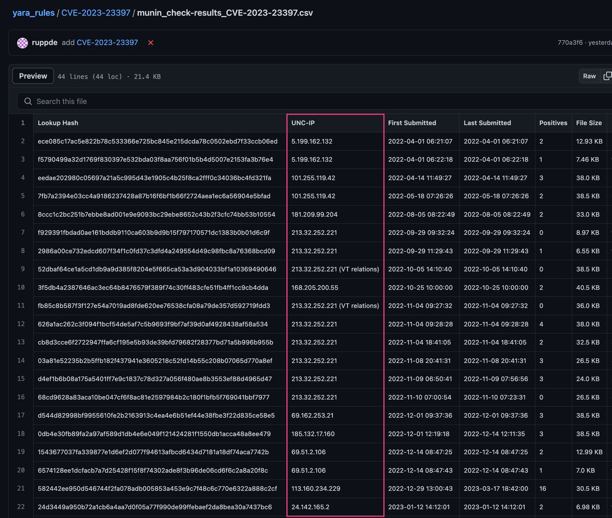Viewport: 612px width, 518px height.
Task: Select line number 22
Action: pyautogui.click(x=21, y=507)
